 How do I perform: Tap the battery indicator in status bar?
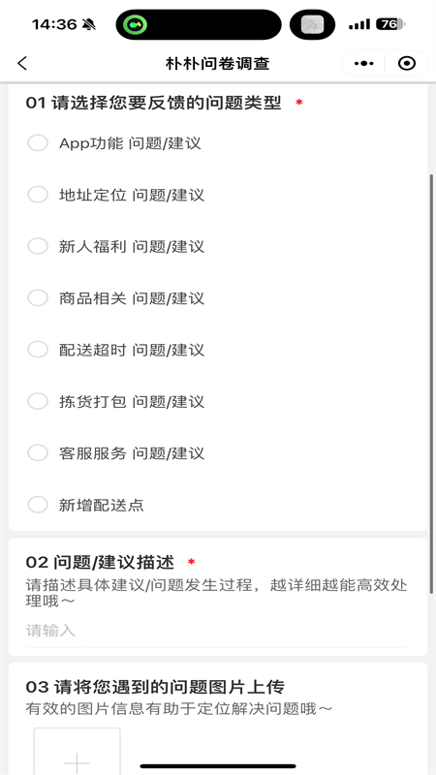[390, 23]
